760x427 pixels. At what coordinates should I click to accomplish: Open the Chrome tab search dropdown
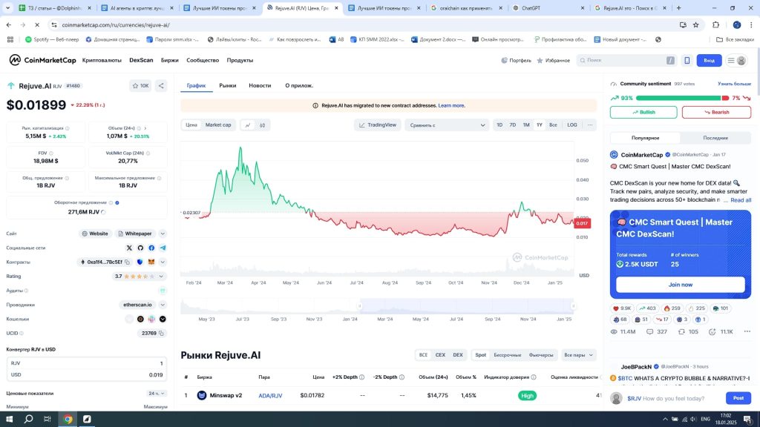(7, 7)
